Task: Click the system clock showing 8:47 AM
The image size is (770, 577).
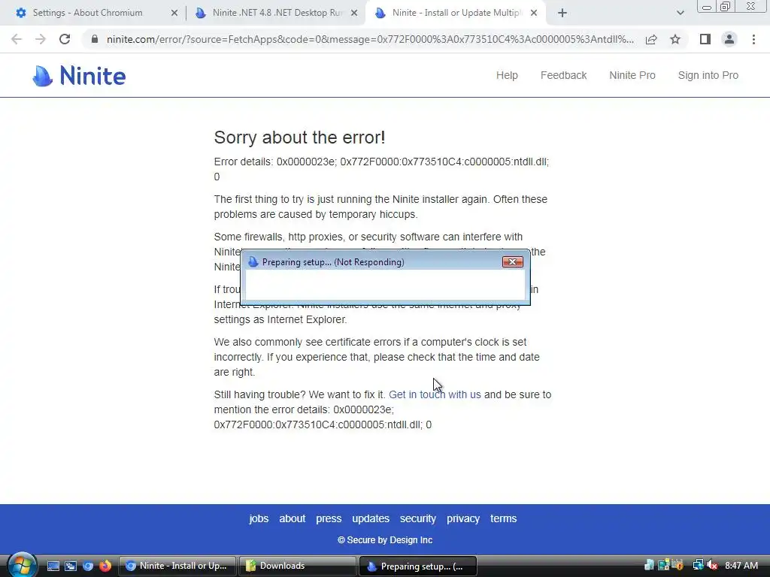Action: point(741,566)
